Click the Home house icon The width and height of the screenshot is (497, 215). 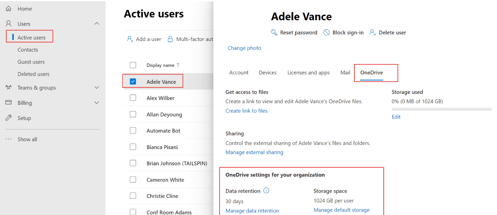9,9
